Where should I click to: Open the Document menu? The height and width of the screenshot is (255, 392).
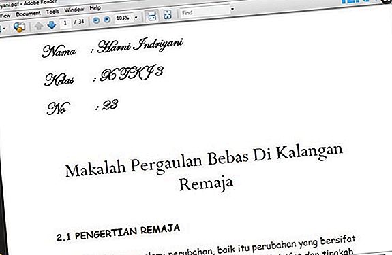(x=28, y=14)
